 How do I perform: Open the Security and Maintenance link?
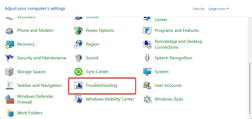[x=42, y=58]
